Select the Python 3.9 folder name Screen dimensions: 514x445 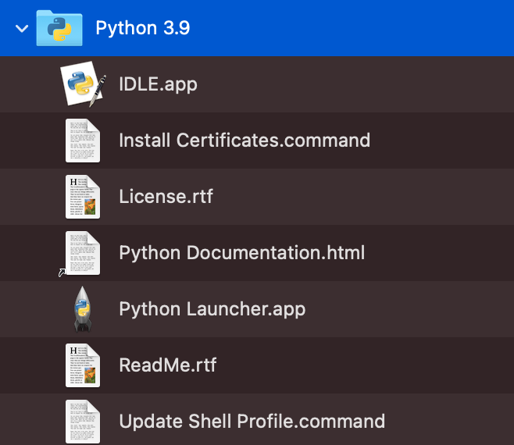[143, 28]
